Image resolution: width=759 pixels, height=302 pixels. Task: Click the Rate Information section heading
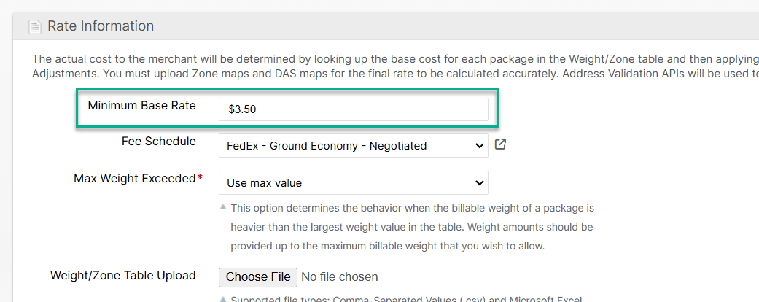[x=101, y=26]
